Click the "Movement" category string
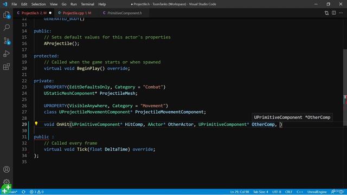347x195 pixels. [153, 106]
